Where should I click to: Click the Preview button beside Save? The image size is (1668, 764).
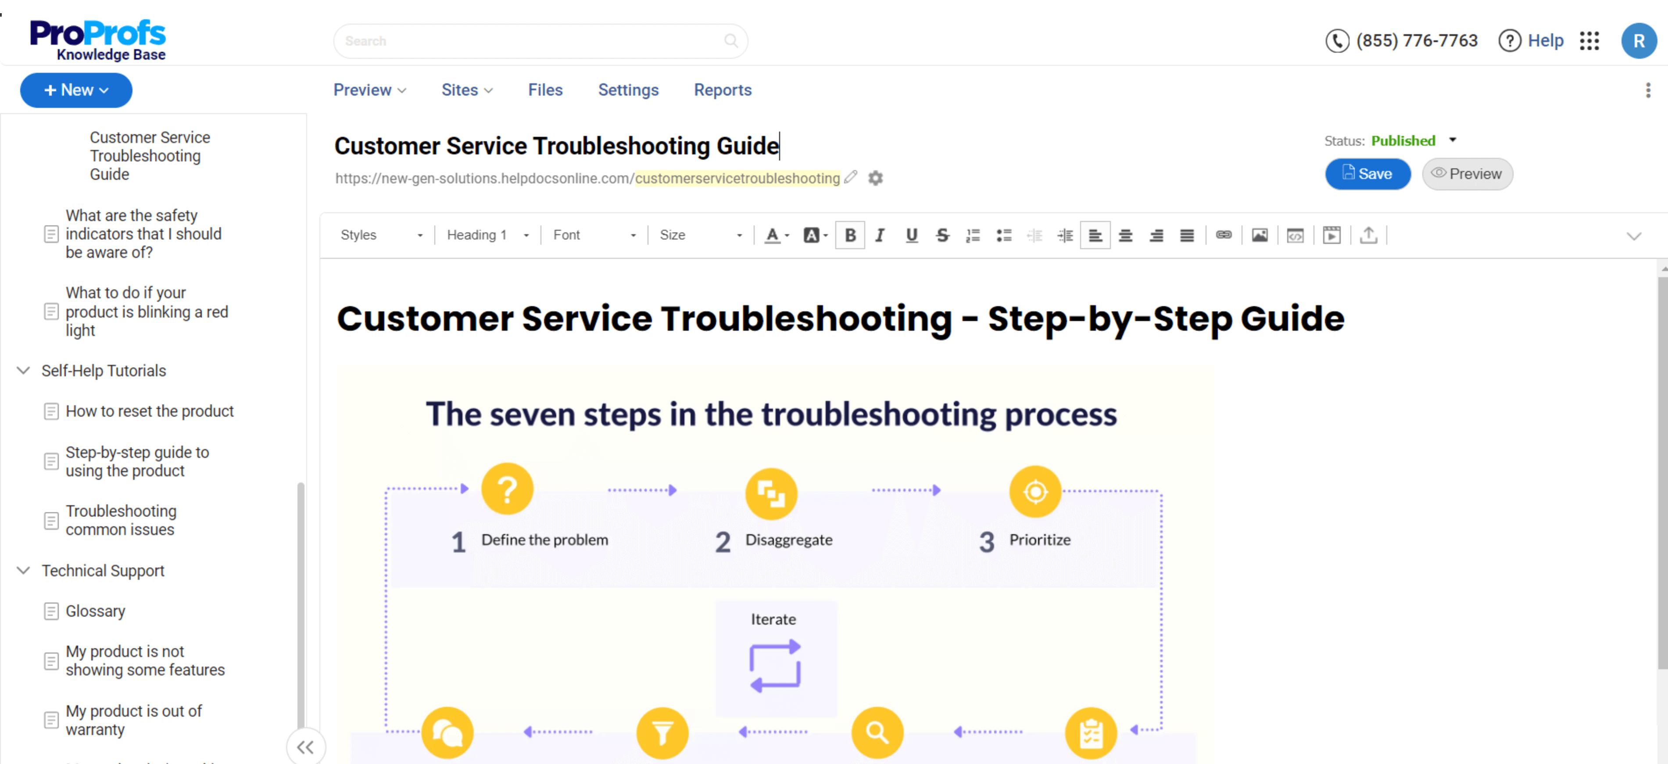coord(1467,174)
